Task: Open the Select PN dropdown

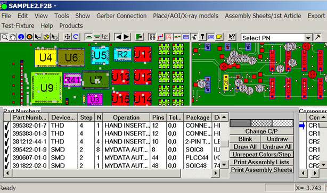Action: point(308,38)
